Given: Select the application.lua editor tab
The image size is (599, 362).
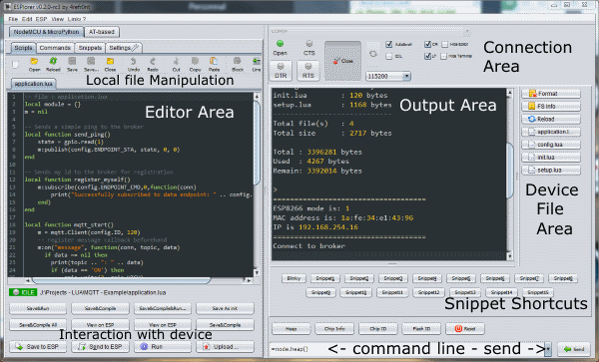Looking at the screenshot, I should click(x=34, y=84).
